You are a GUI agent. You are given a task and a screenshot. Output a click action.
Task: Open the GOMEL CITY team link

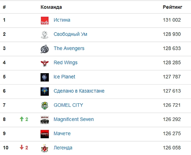(68, 105)
